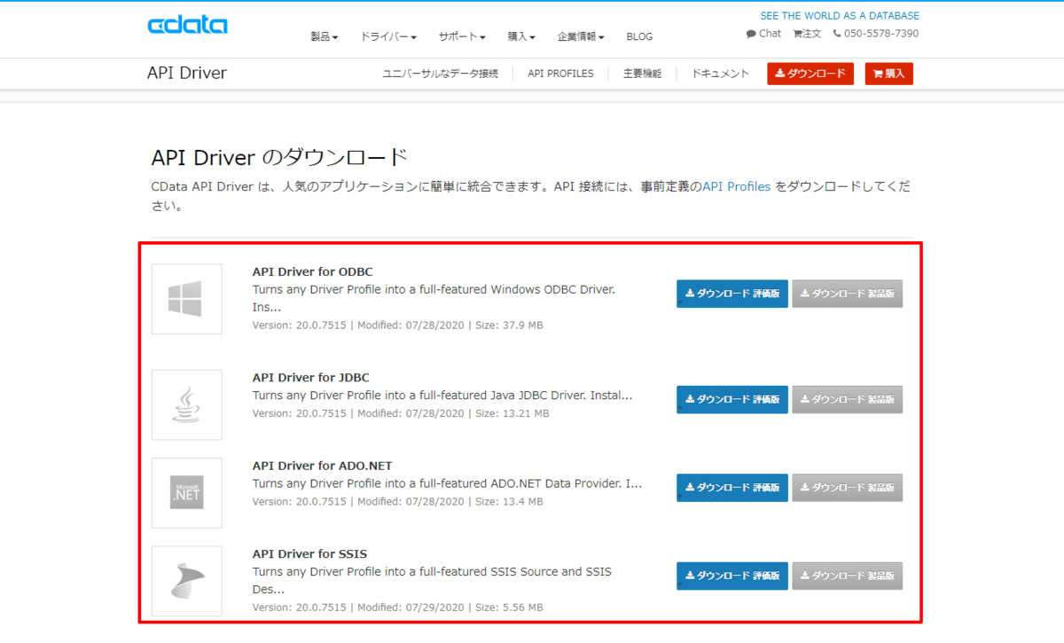Open the Java JDBC driver icon
1064x643 pixels.
[186, 404]
